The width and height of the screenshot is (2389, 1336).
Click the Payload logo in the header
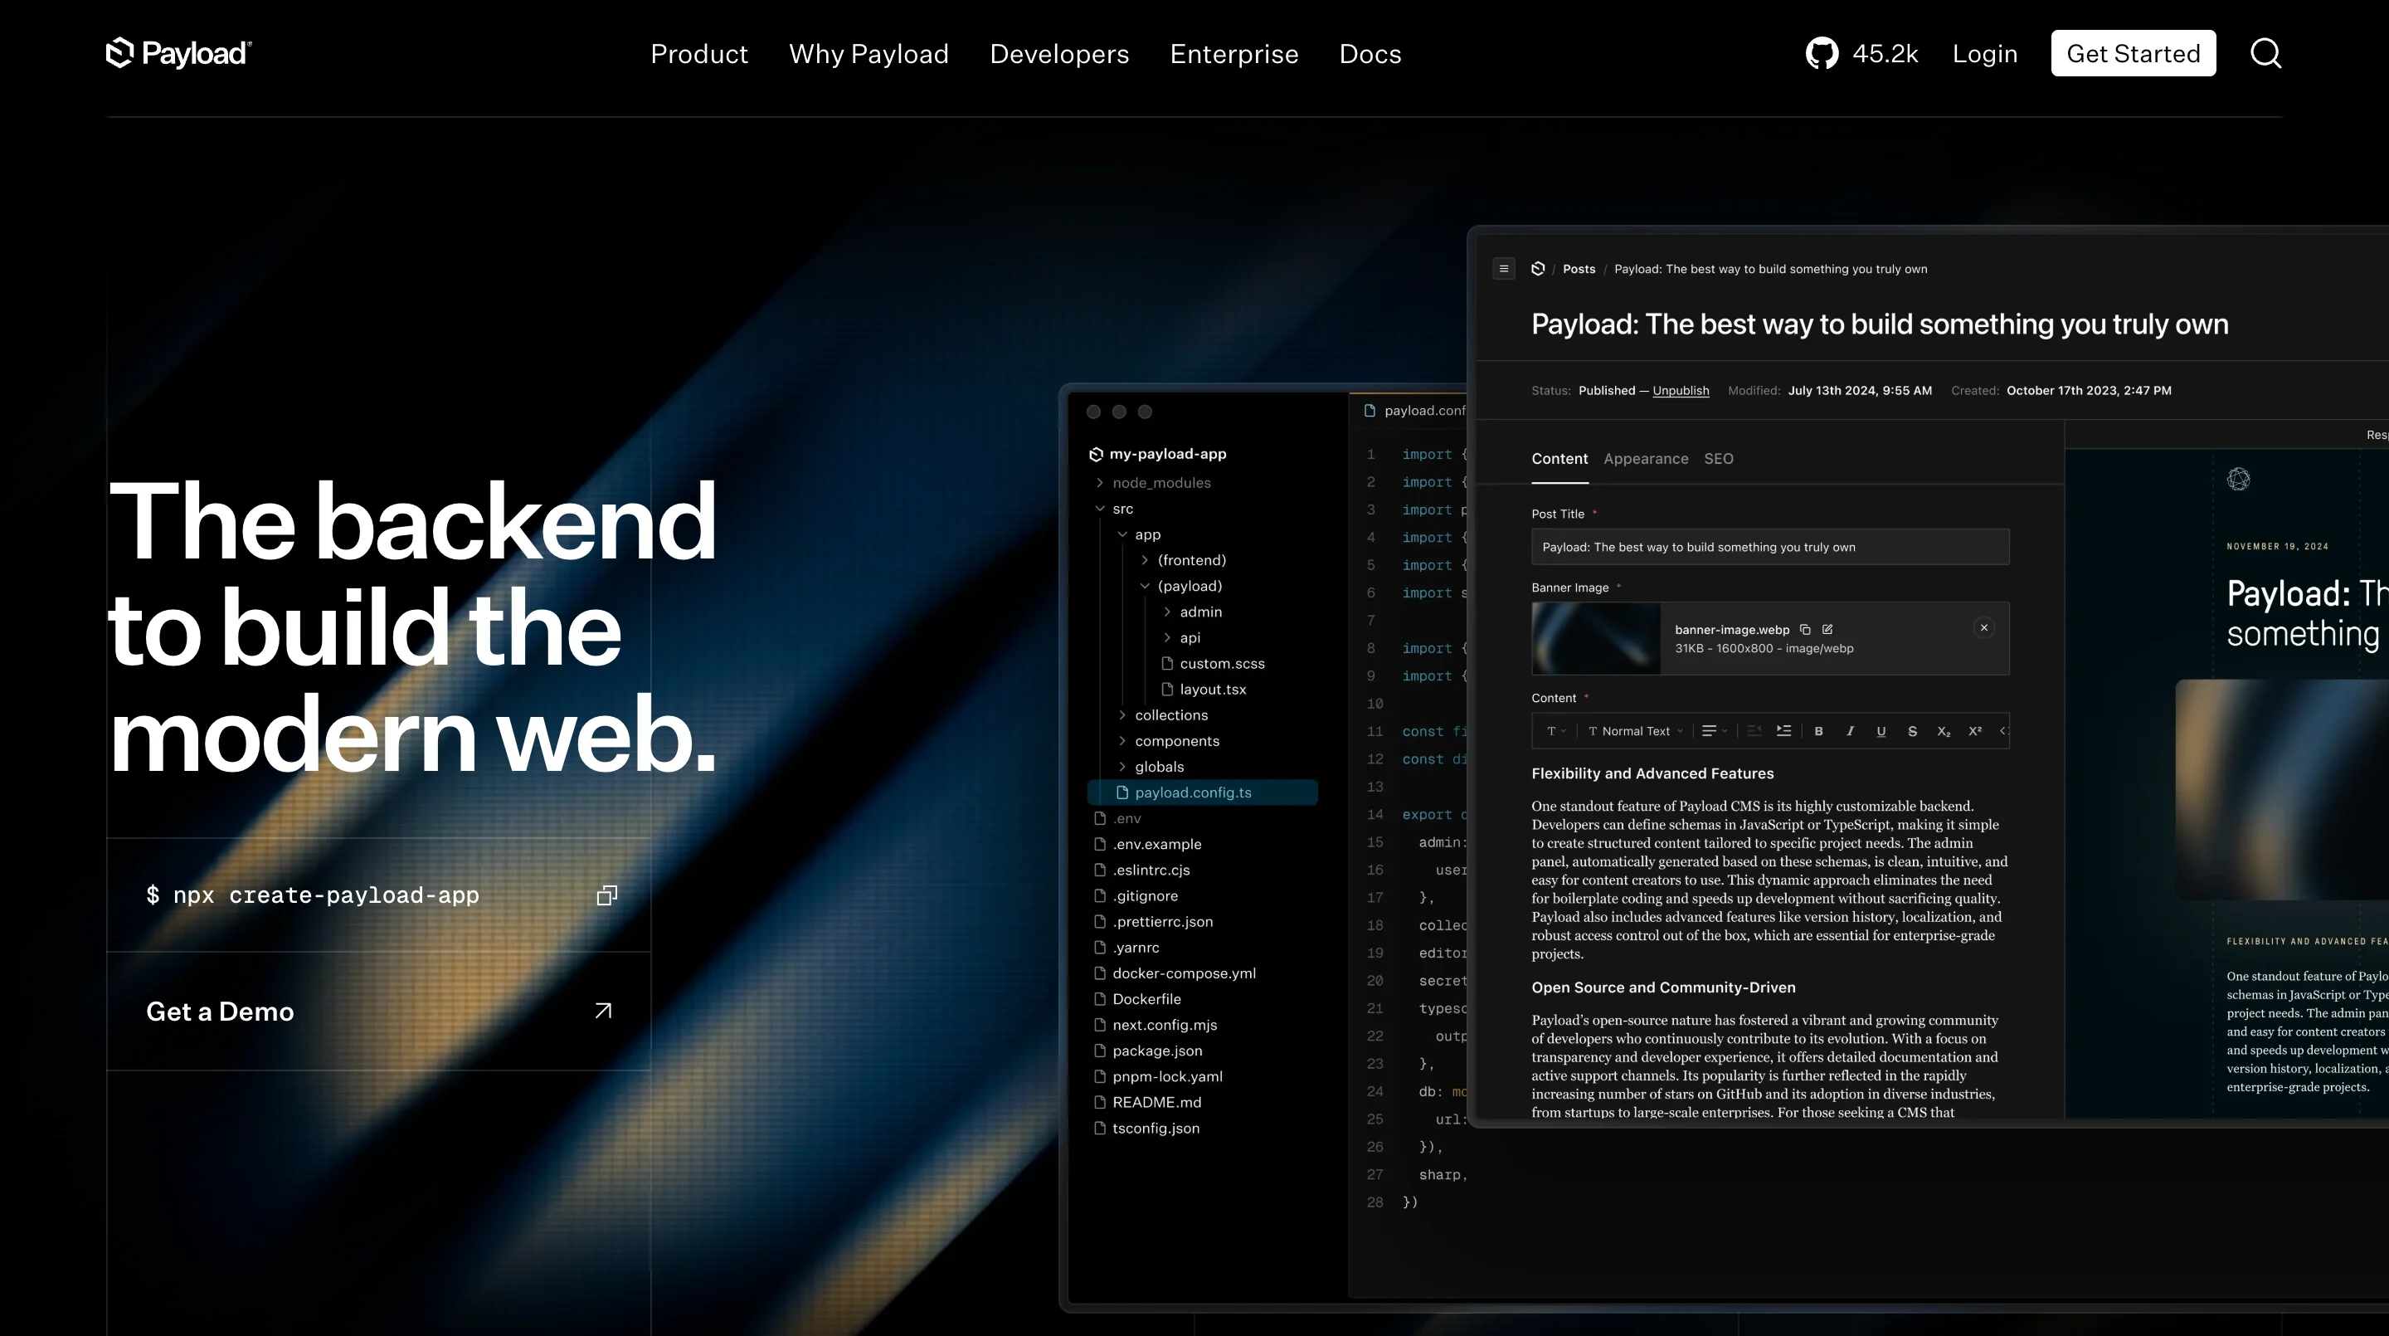178,53
